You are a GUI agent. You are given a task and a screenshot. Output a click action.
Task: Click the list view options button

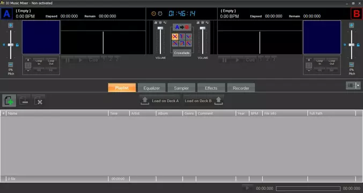tap(351, 85)
